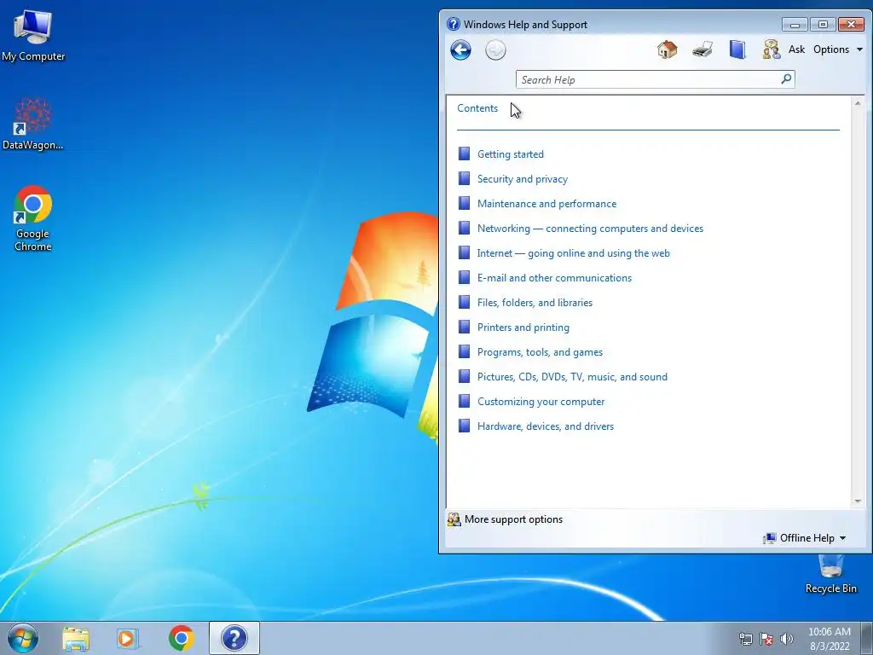Click scrollbar down arrow in help pane

(x=858, y=501)
